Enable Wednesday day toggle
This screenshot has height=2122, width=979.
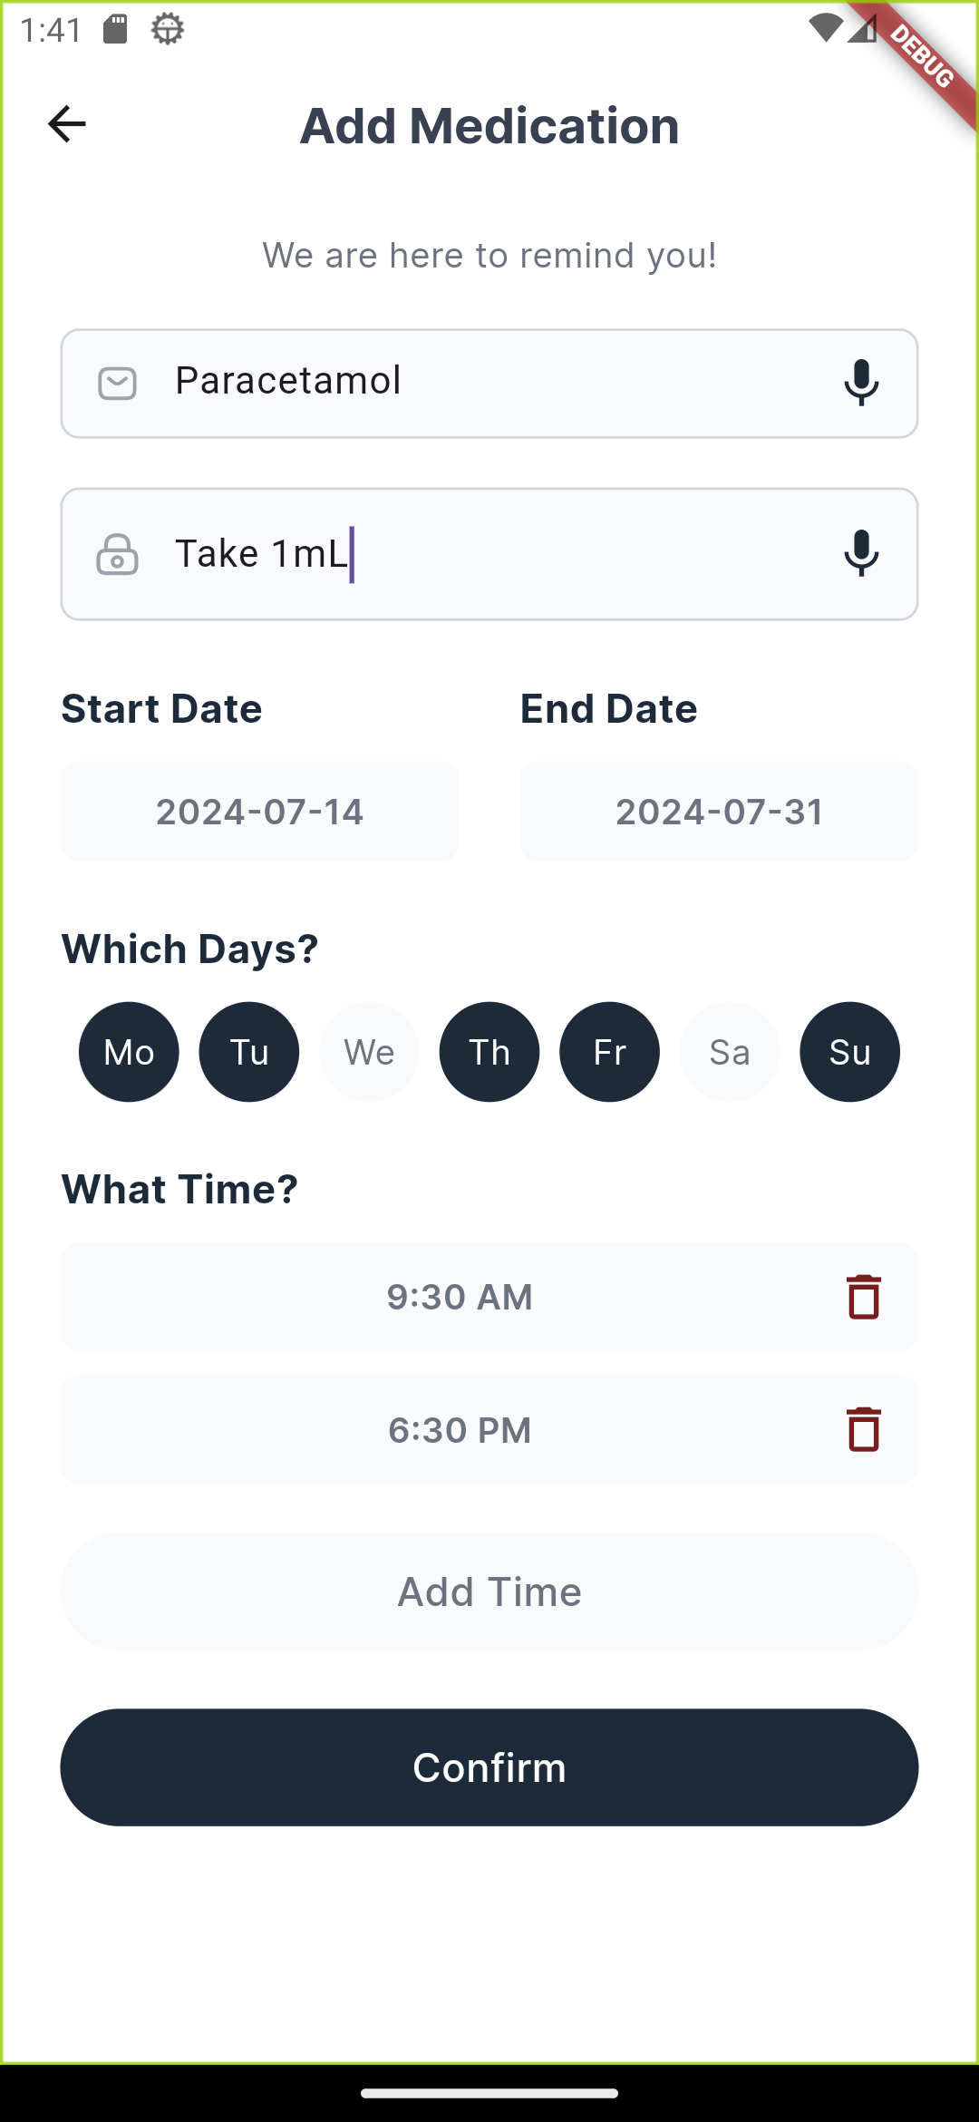[369, 1052]
